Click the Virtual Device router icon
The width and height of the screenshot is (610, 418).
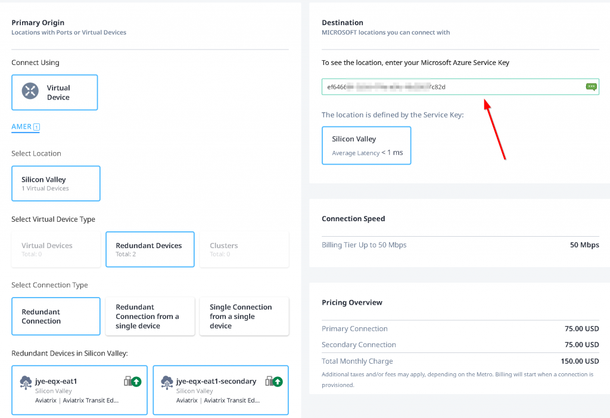click(30, 91)
